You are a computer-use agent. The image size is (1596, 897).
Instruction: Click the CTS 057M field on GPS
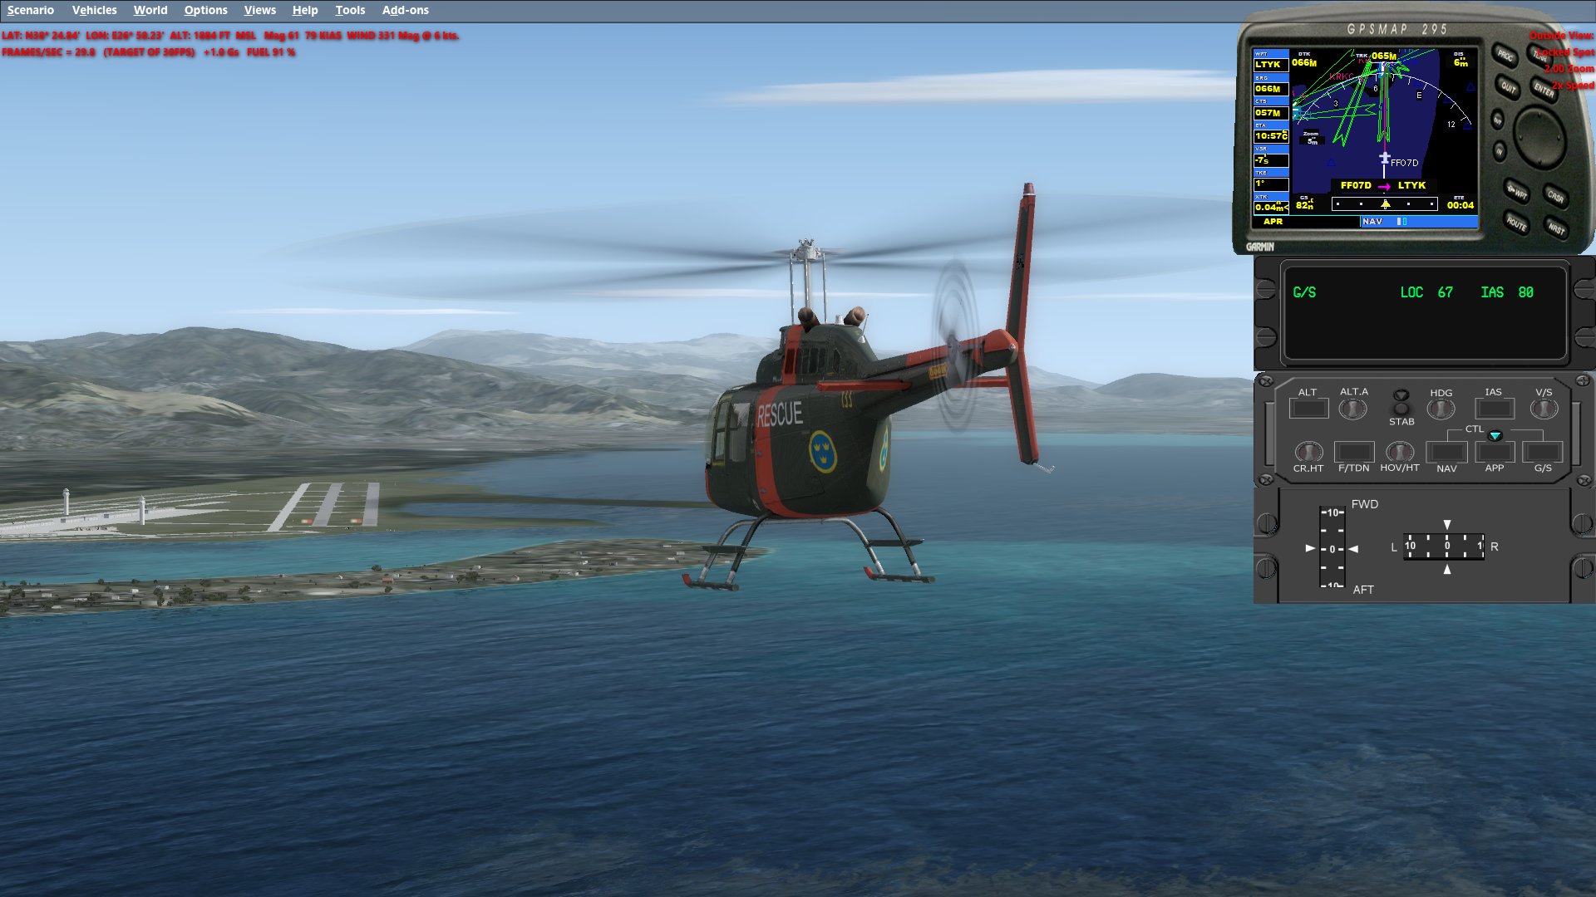tap(1270, 112)
